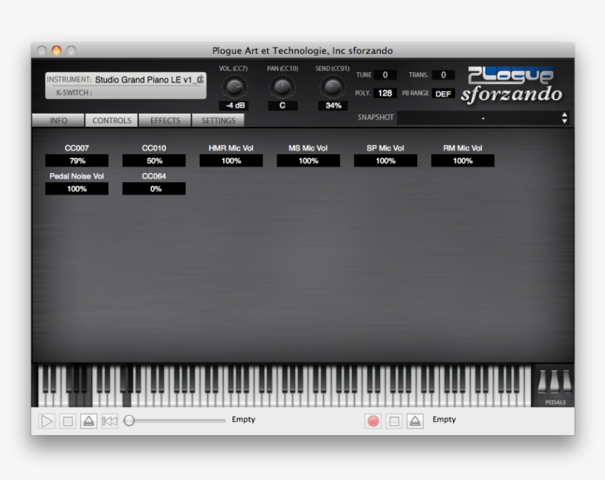Click the player position slider handle

click(x=129, y=420)
